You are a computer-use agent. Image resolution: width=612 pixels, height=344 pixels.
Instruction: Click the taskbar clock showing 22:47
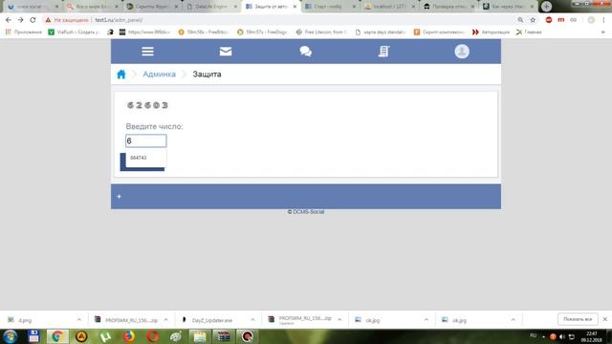click(592, 336)
